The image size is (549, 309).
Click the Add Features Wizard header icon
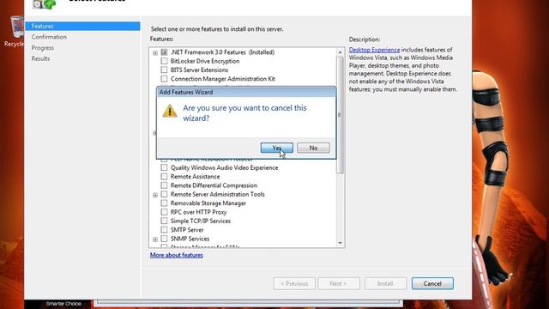(44, 4)
